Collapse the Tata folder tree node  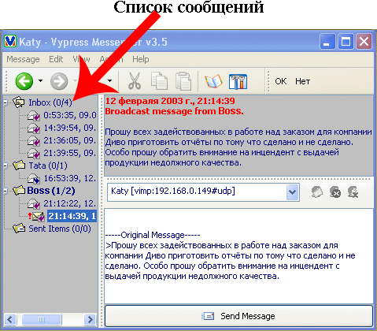(6, 165)
